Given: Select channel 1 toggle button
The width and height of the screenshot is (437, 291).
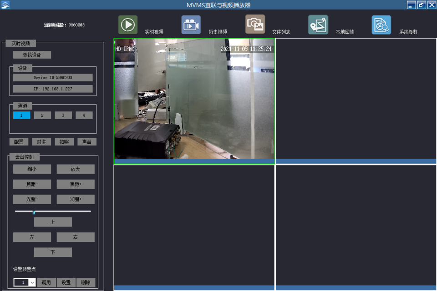Looking at the screenshot, I should (x=21, y=115).
